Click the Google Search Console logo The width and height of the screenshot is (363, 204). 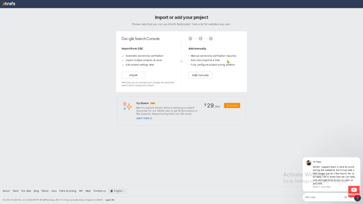140,39
